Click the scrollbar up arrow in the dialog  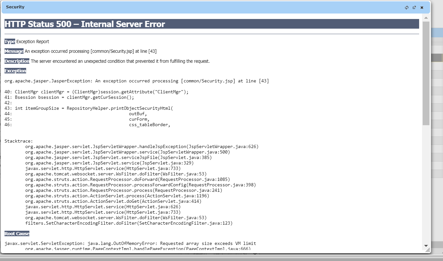pos(426,18)
